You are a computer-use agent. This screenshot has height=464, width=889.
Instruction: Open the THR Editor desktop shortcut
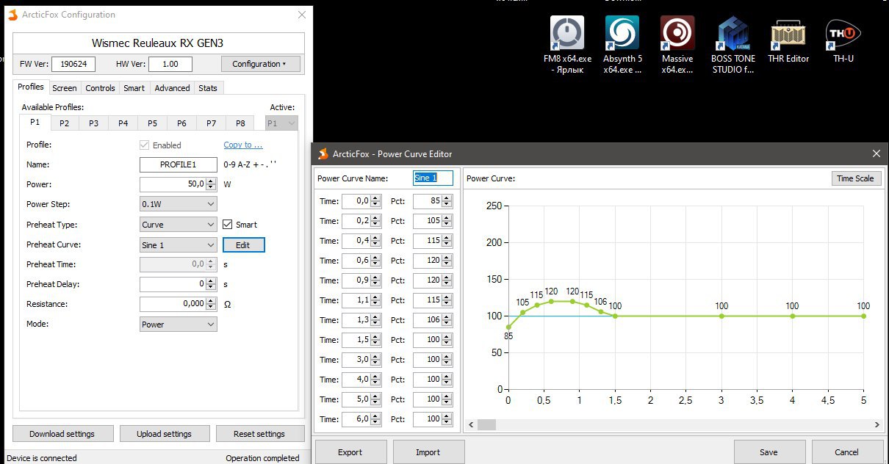pyautogui.click(x=788, y=40)
